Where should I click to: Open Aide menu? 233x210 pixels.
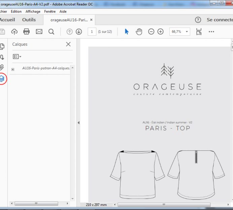[63, 11]
